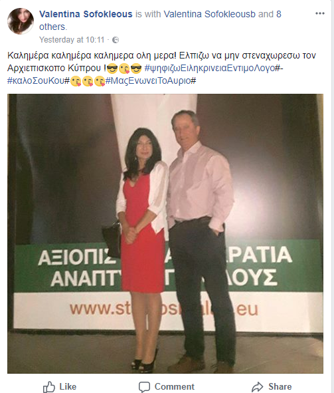Screen dimensions: 334x393
Task: Open the post options three-dots menu
Action: [x=320, y=13]
